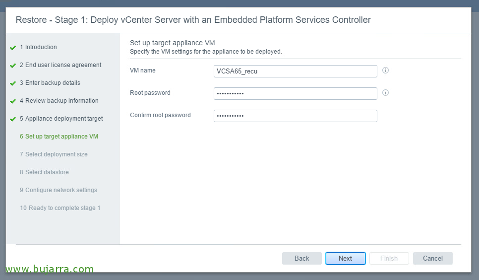Image resolution: width=479 pixels, height=280 pixels.
Task: Click the checkmark beside End user license agreement
Action: click(13, 66)
